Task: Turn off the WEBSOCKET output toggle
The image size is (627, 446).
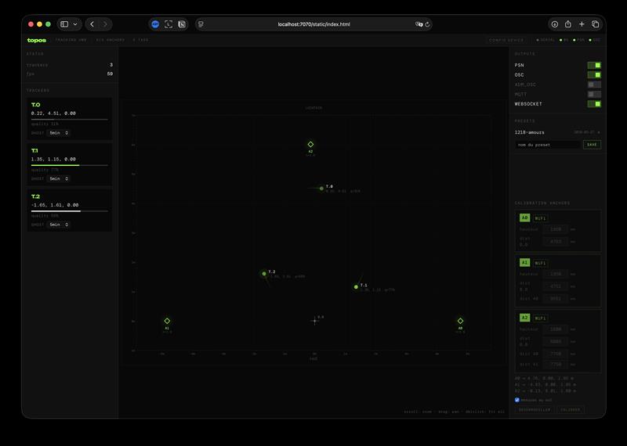Action: (x=594, y=103)
